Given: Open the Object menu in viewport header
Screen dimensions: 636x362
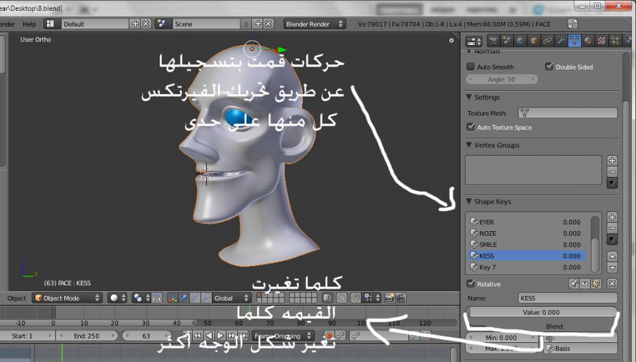Looking at the screenshot, I should 17,298.
